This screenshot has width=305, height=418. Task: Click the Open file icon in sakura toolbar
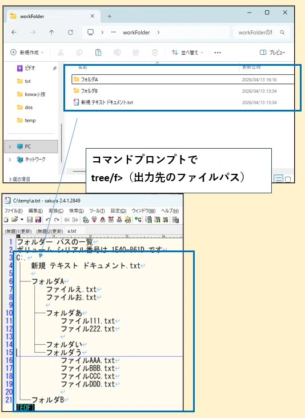(15, 220)
